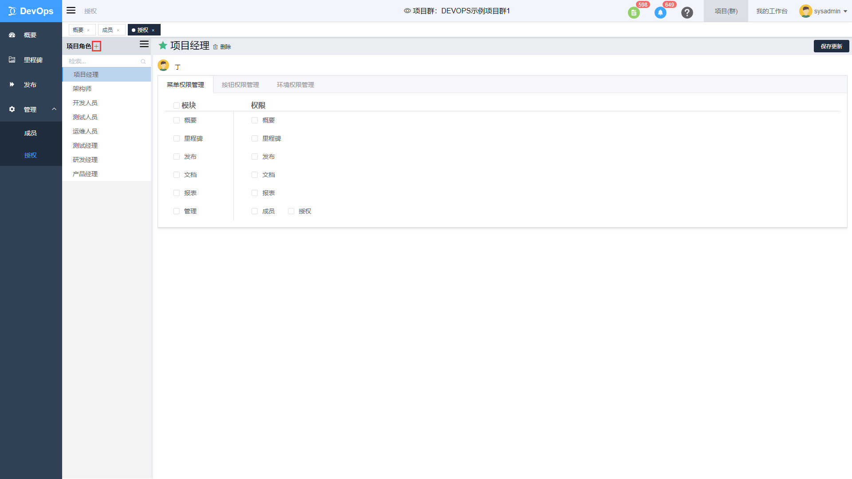Open the green document notifications badge 598
The width and height of the screenshot is (852, 479).
click(x=634, y=13)
